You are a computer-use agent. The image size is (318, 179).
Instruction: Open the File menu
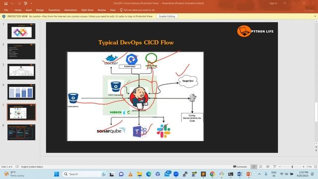(6, 10)
